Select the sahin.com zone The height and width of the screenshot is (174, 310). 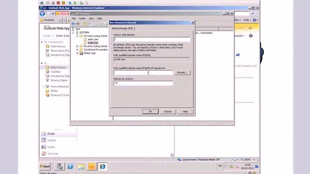93,39
